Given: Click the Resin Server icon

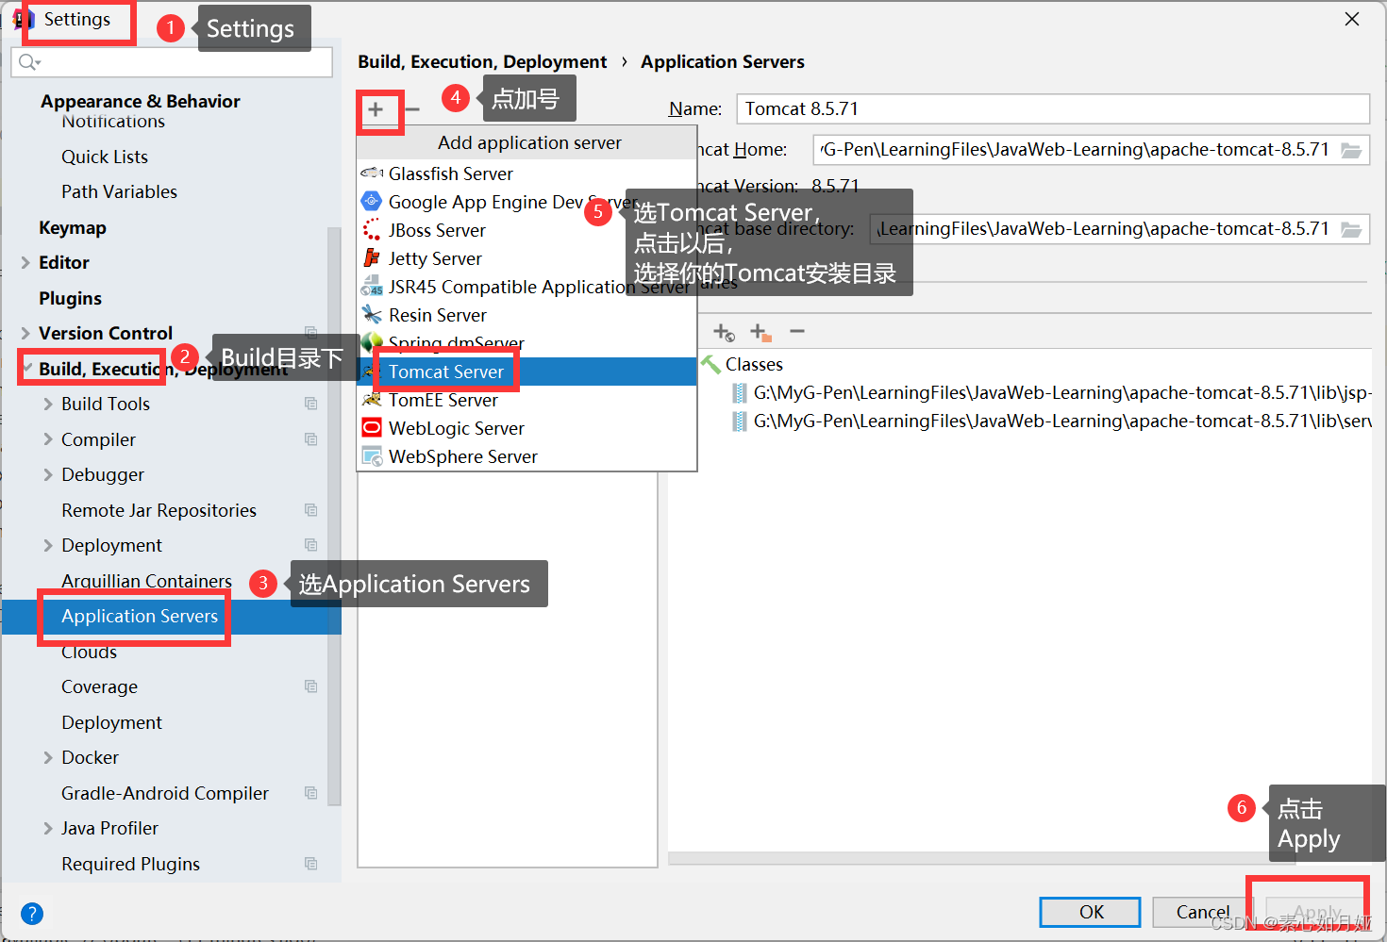Looking at the screenshot, I should pos(372,314).
